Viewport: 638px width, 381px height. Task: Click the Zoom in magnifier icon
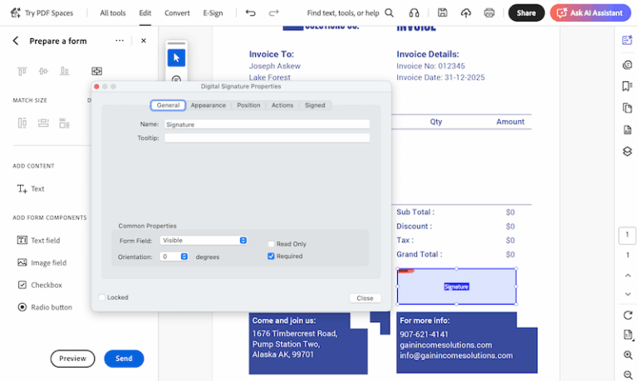(627, 354)
